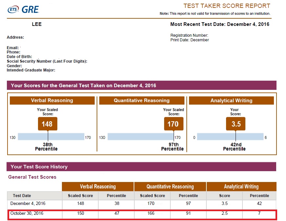
Task: Click verbal percentile 38 in December row
Action: pos(117,204)
